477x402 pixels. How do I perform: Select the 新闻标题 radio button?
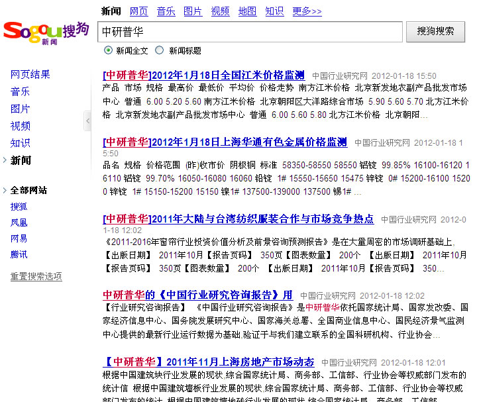coord(160,50)
